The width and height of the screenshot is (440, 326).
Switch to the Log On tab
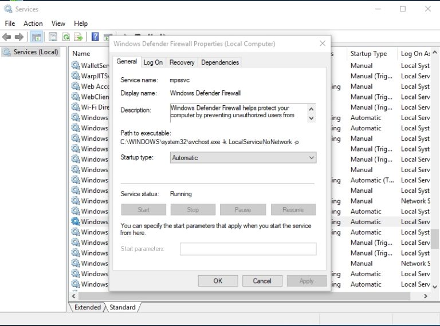point(153,62)
